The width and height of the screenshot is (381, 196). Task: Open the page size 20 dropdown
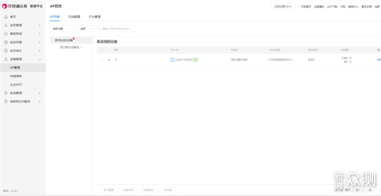tap(360, 190)
